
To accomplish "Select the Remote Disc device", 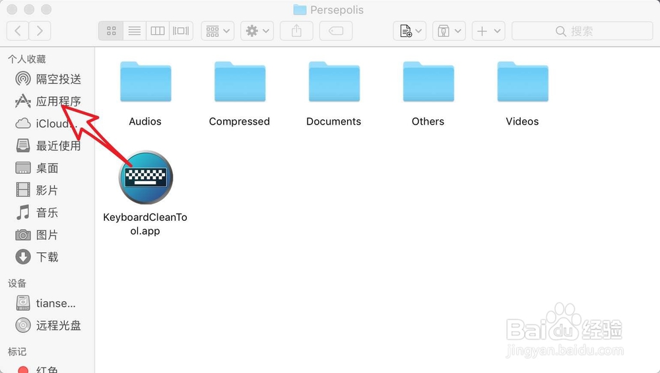I will coord(48,325).
